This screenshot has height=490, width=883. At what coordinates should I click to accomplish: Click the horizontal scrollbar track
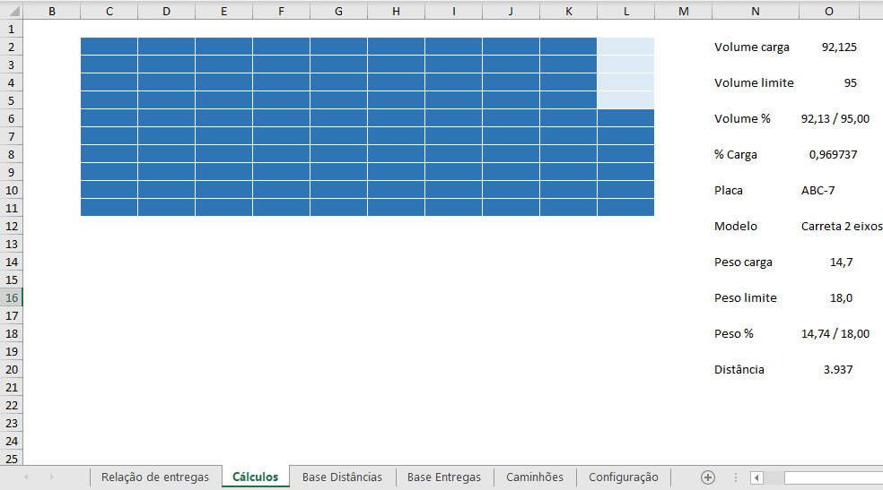tap(834, 477)
